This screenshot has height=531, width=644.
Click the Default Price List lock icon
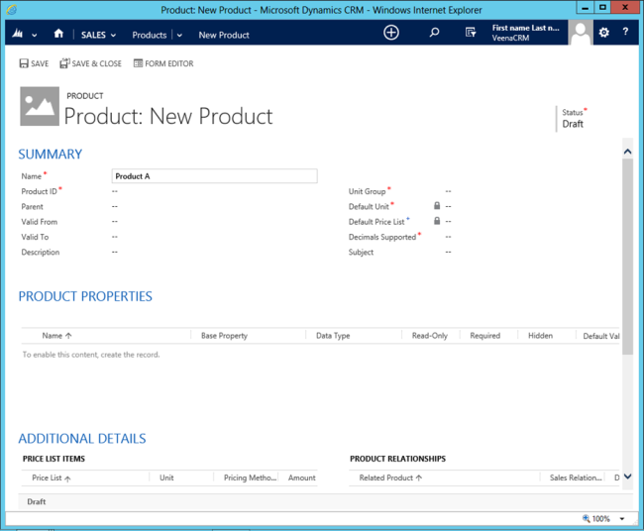(437, 221)
